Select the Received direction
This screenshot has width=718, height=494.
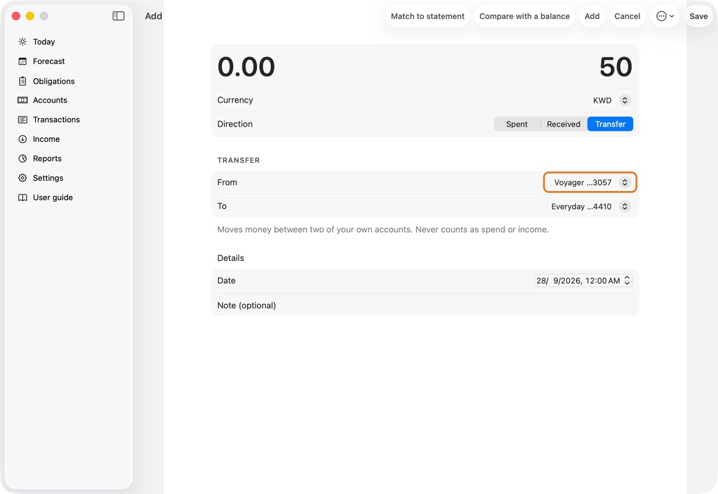click(563, 124)
